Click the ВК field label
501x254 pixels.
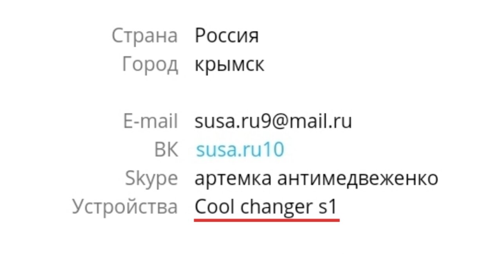166,150
